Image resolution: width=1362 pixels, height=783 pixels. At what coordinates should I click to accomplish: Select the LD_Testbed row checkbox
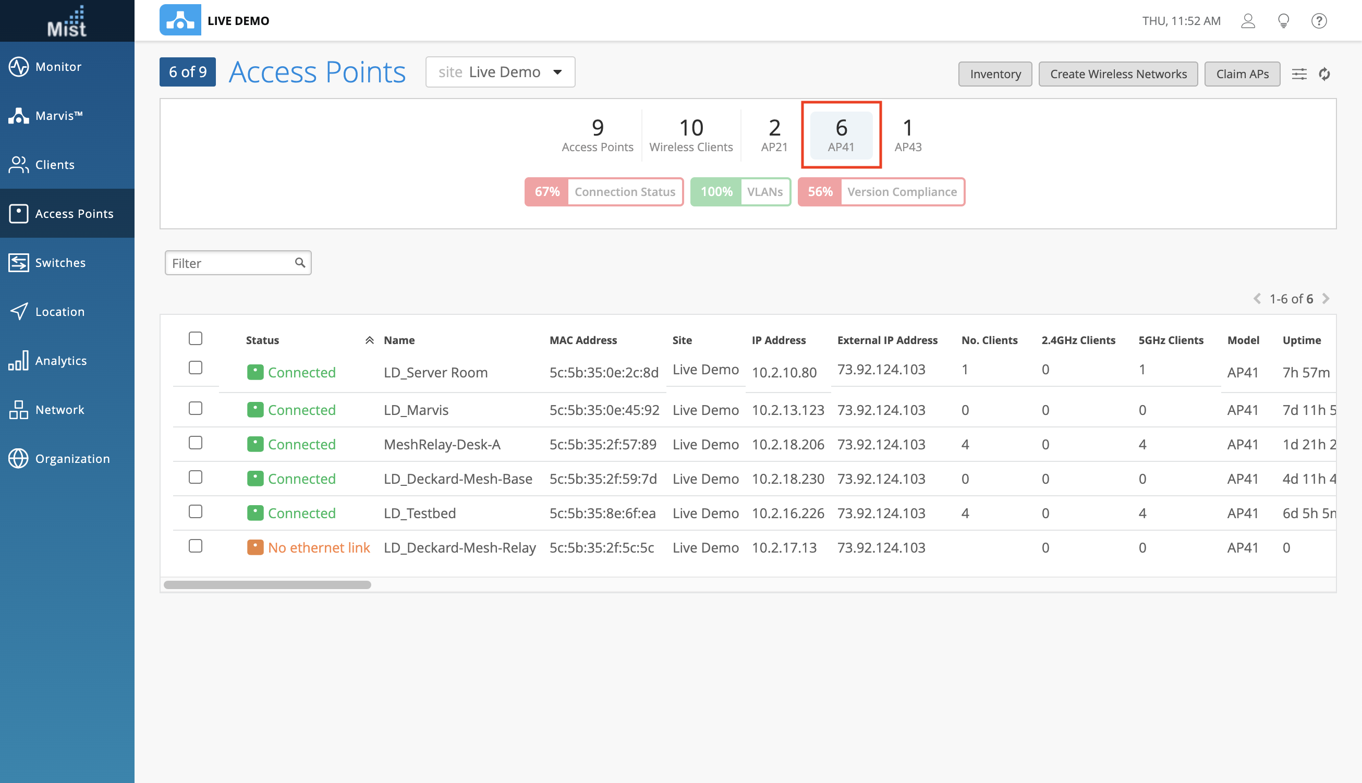[195, 511]
